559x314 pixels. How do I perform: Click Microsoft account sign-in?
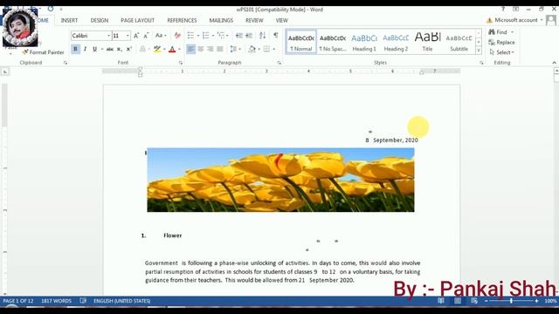[x=515, y=20]
